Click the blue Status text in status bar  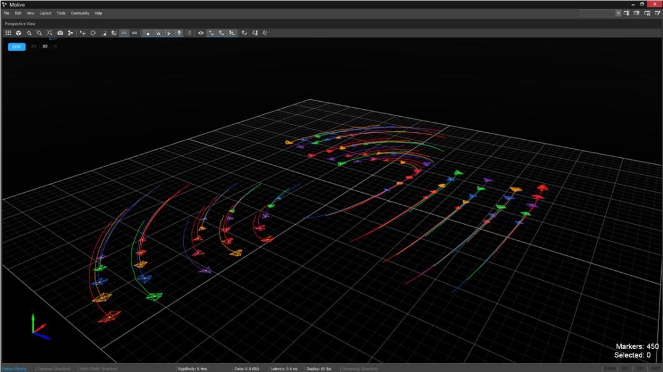(x=14, y=369)
